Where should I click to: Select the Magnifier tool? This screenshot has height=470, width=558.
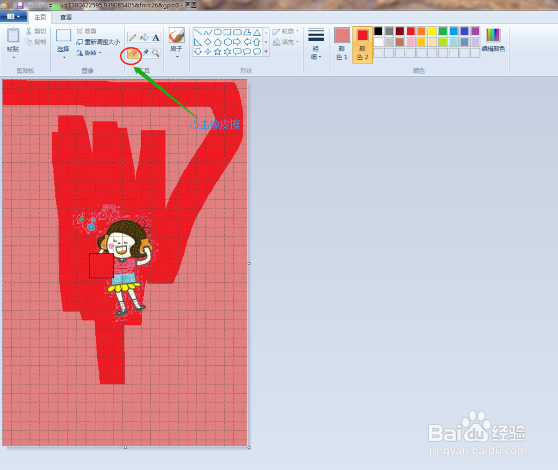tap(156, 54)
